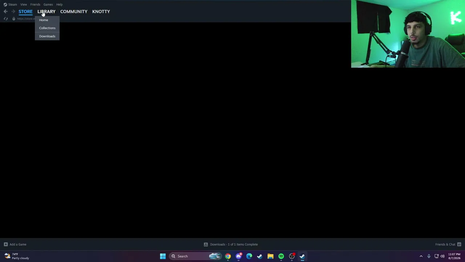Viewport: 465px width, 262px height.
Task: Click the Add a Game label
Action: tap(18, 245)
